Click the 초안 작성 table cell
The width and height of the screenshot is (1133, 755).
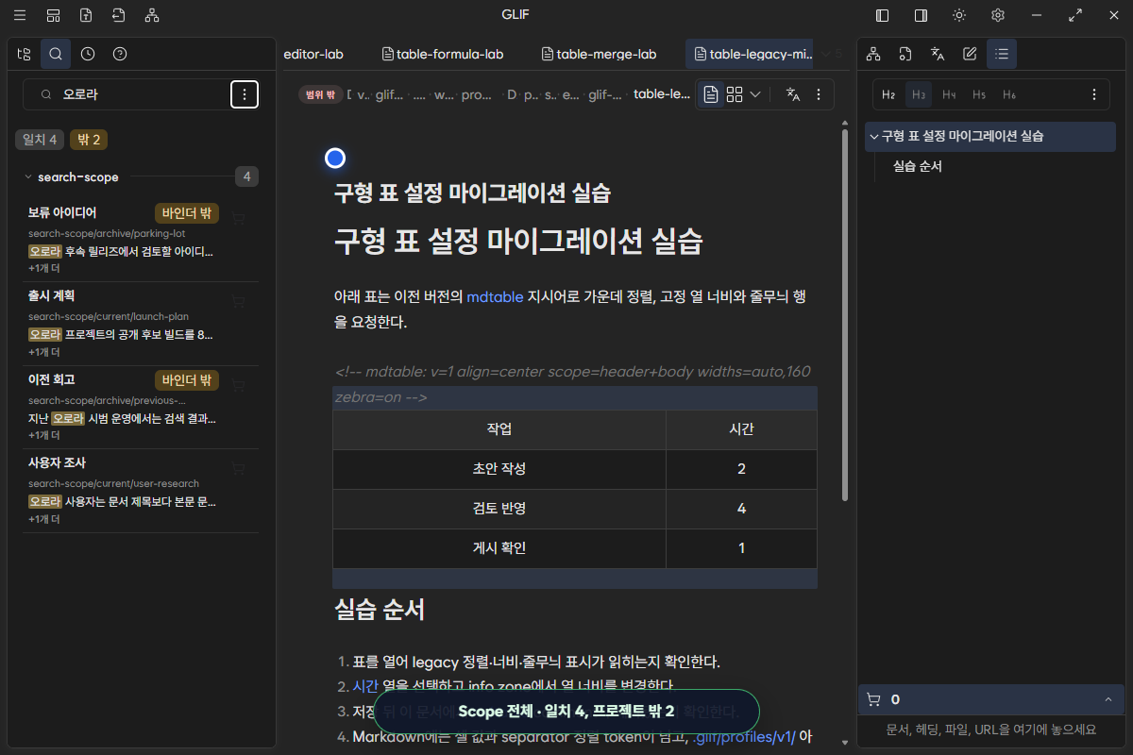499,469
